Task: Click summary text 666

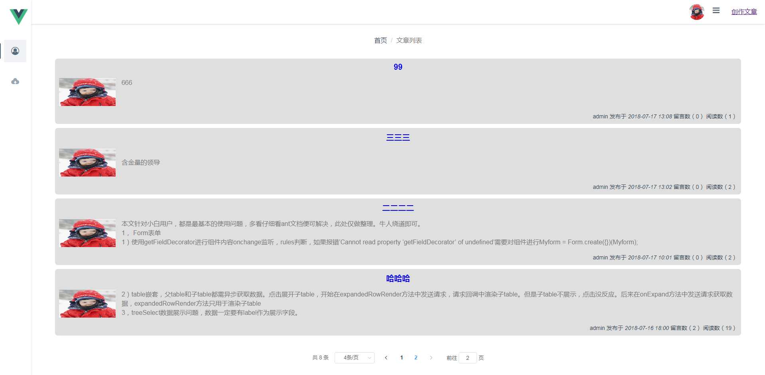Action: 127,83
